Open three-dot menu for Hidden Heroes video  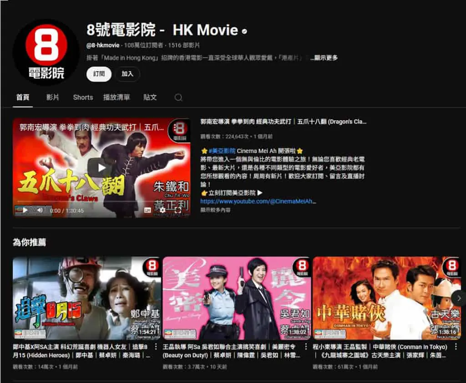click(156, 347)
